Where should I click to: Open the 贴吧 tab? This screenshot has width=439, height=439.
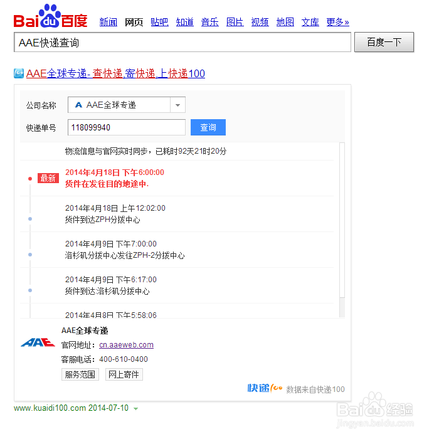[159, 22]
